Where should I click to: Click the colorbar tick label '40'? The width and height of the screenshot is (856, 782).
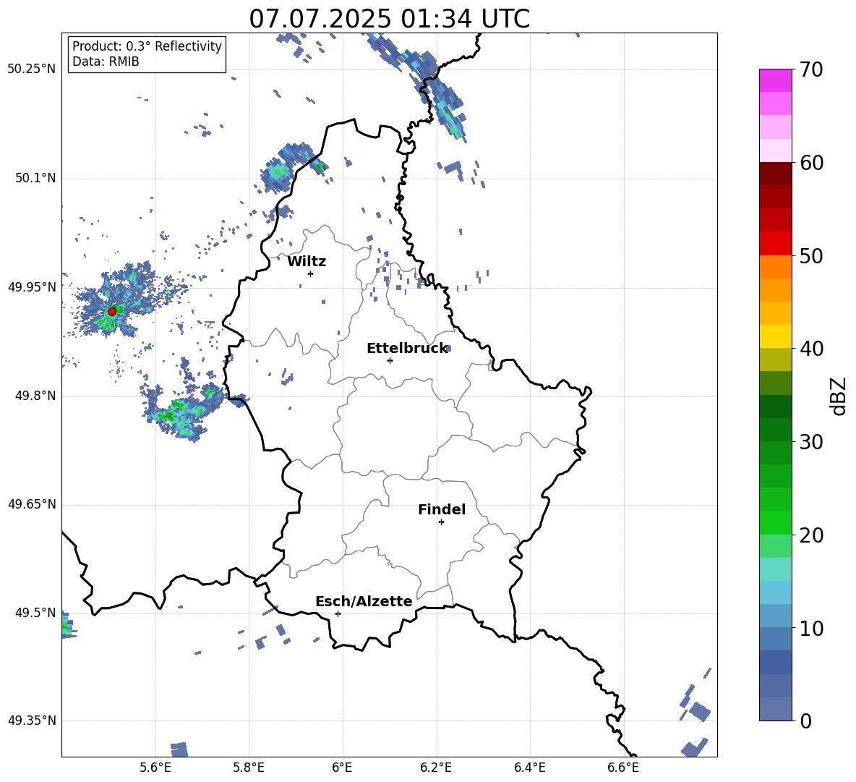(811, 349)
